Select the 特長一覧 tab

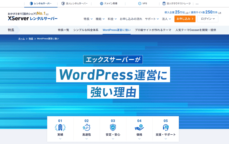pos(64,30)
